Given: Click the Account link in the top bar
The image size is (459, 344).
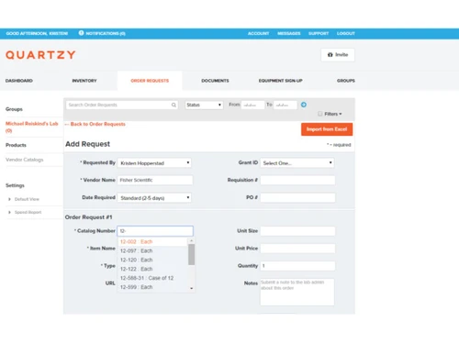Looking at the screenshot, I should coord(258,33).
